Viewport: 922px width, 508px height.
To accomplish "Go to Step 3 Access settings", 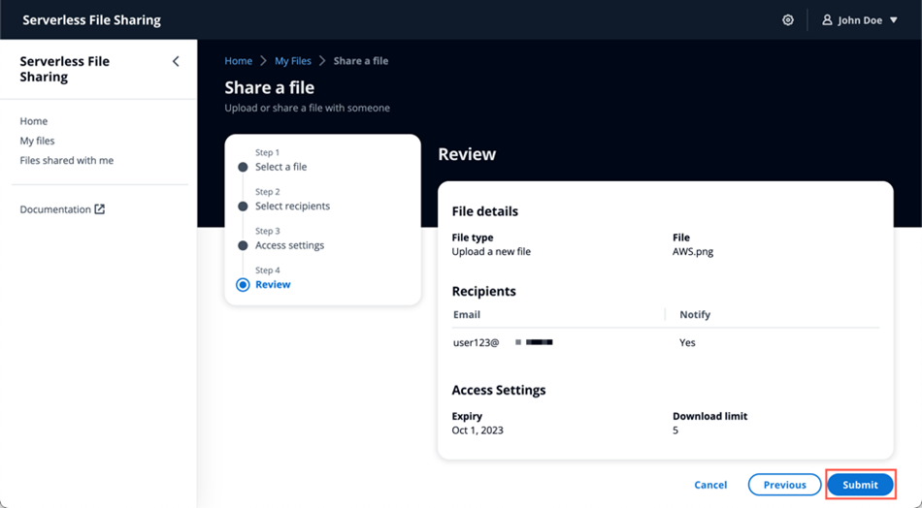I will [x=289, y=245].
